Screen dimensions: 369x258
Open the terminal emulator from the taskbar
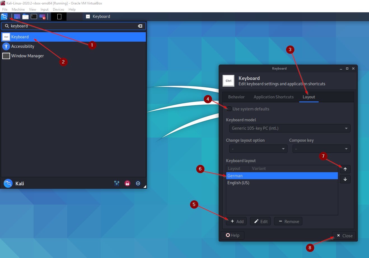point(34,16)
